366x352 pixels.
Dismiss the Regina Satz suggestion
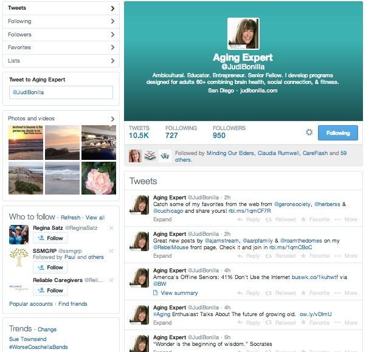112,228
